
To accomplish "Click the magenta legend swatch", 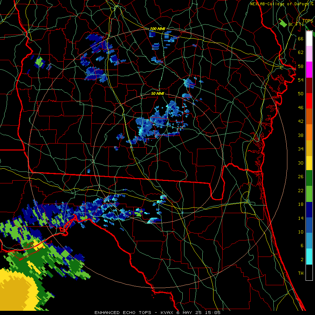I will coord(309,70).
